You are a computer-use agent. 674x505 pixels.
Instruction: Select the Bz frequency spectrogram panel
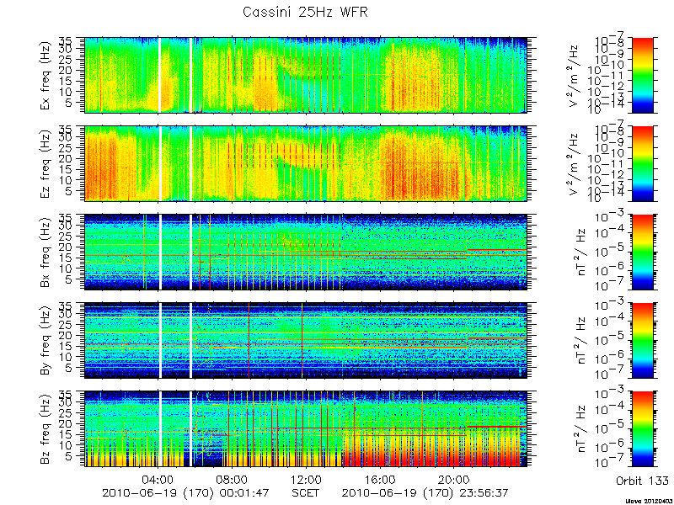tap(306, 429)
